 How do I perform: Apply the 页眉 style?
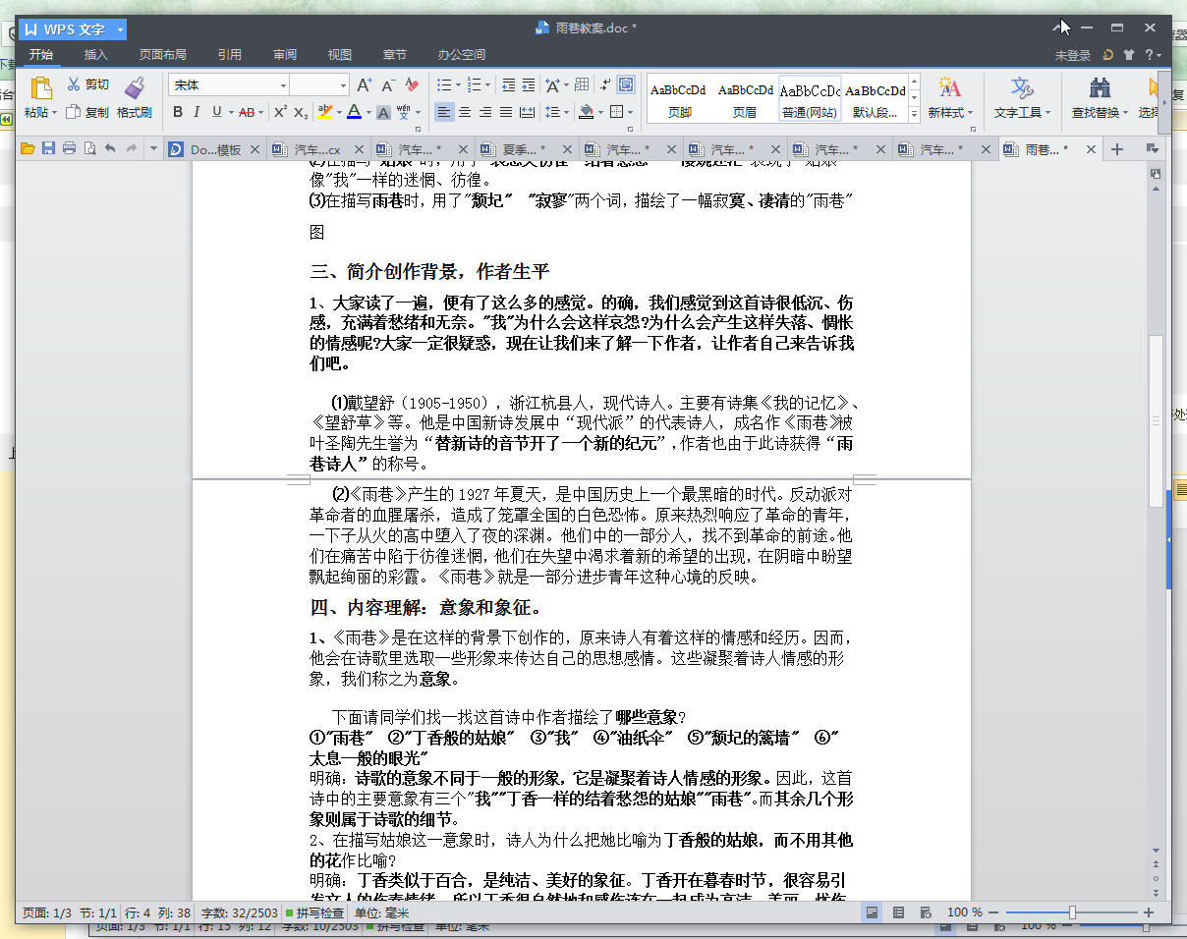745,101
